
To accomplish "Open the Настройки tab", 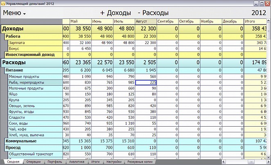I will (x=114, y=162).
